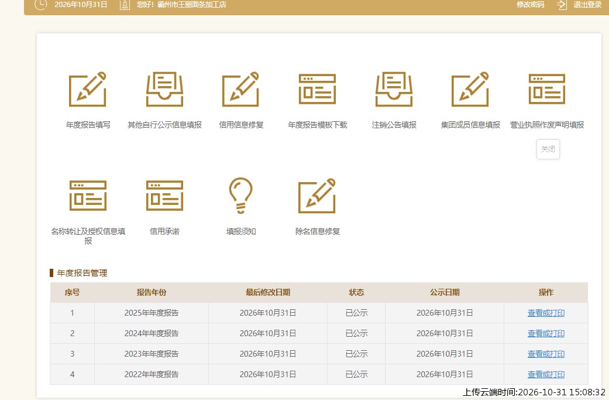The height and width of the screenshot is (400, 609).
Task: Click the 最后修改日期 column header
Action: tap(268, 292)
